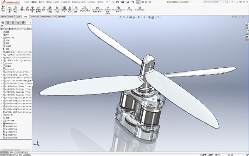Toggle the Hide/Show Items eye in view toolbar
Image resolution: width=249 pixels, height=156 pixels.
[144, 17]
